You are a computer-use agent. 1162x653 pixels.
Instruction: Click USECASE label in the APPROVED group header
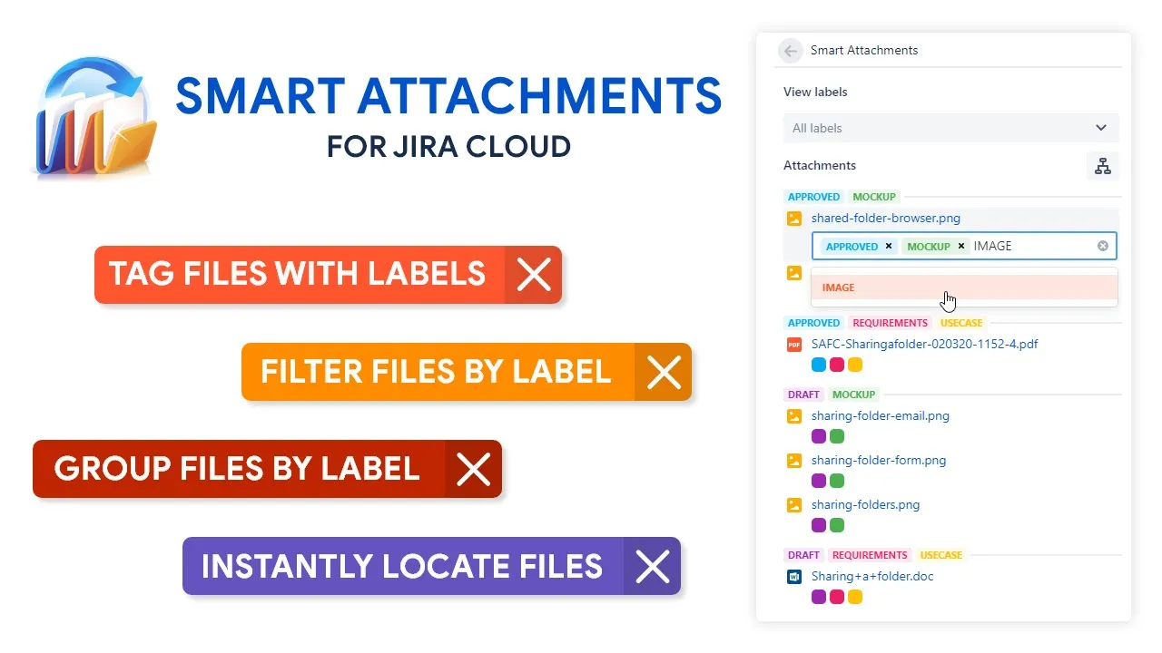[961, 323]
